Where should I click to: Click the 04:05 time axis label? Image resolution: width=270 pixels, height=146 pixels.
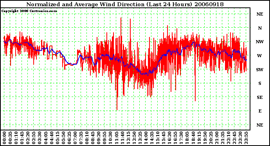(x=45, y=138)
